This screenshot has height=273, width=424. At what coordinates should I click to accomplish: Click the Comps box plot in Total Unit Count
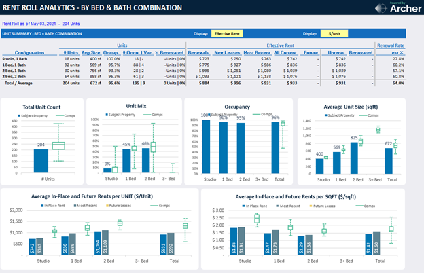tap(58, 146)
